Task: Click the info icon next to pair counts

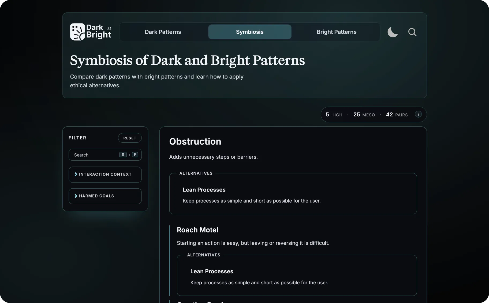Action: [x=418, y=114]
